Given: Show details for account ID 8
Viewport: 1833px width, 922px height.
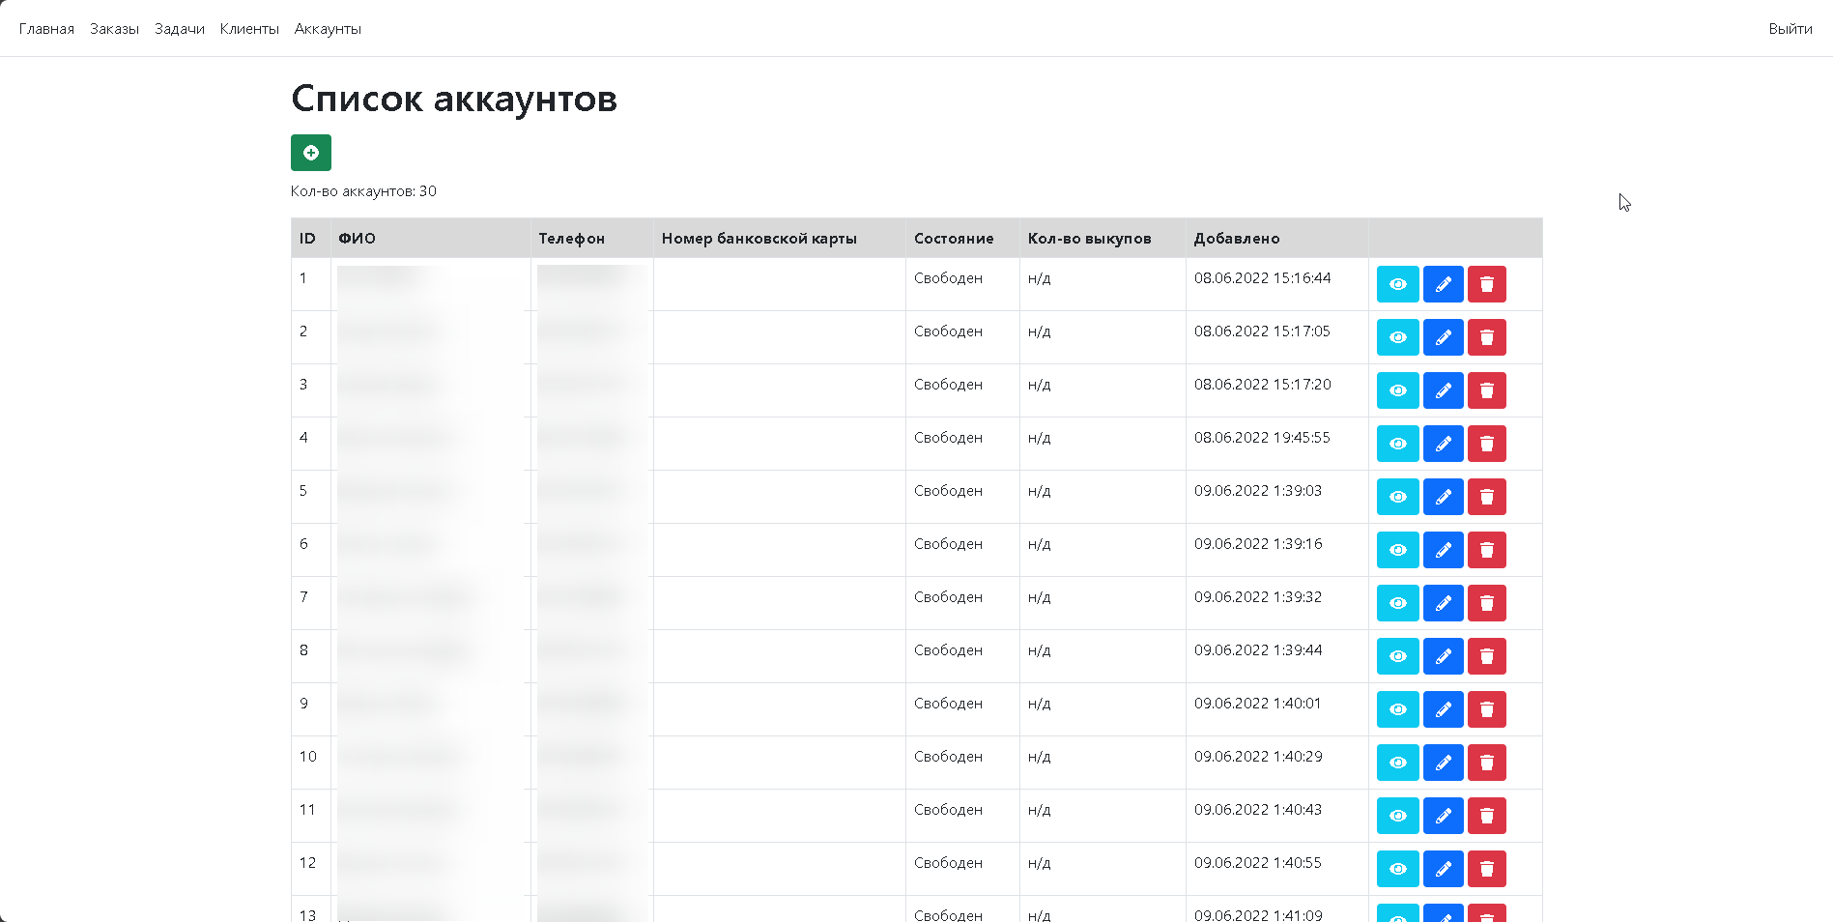Looking at the screenshot, I should pyautogui.click(x=1397, y=656).
